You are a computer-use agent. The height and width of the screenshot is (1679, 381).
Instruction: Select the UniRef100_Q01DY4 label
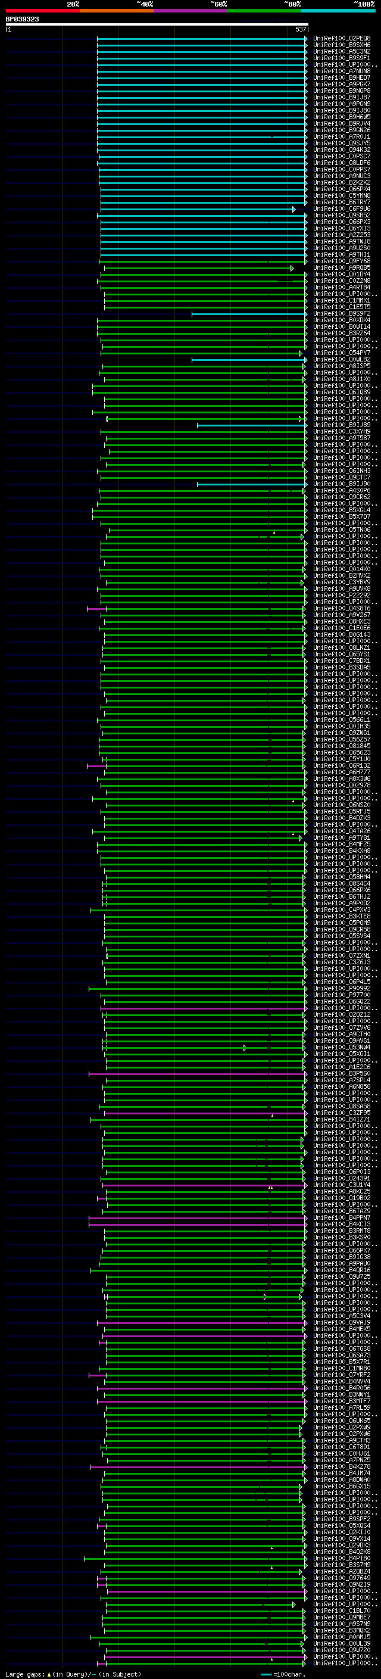pyautogui.click(x=342, y=275)
